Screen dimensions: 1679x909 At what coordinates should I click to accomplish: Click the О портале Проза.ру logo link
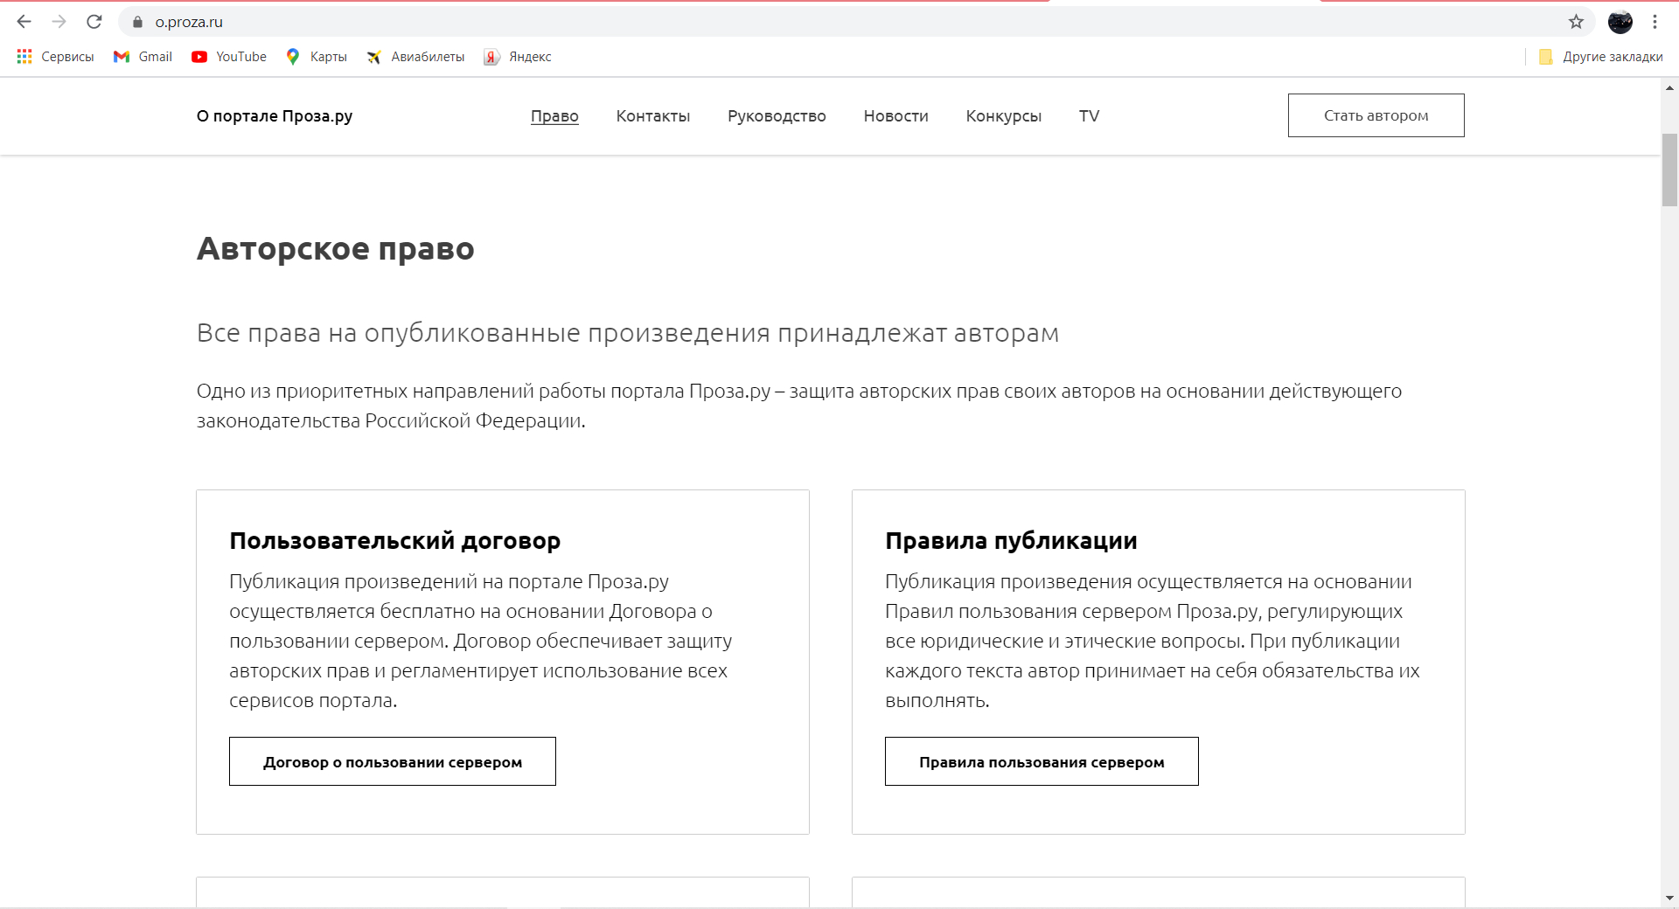point(275,116)
